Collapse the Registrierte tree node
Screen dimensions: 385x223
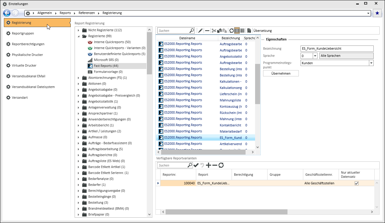click(x=79, y=36)
